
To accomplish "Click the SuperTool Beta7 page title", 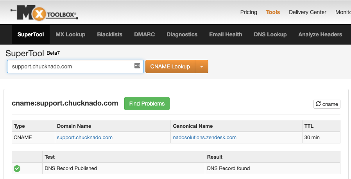I will pyautogui.click(x=32, y=54).
